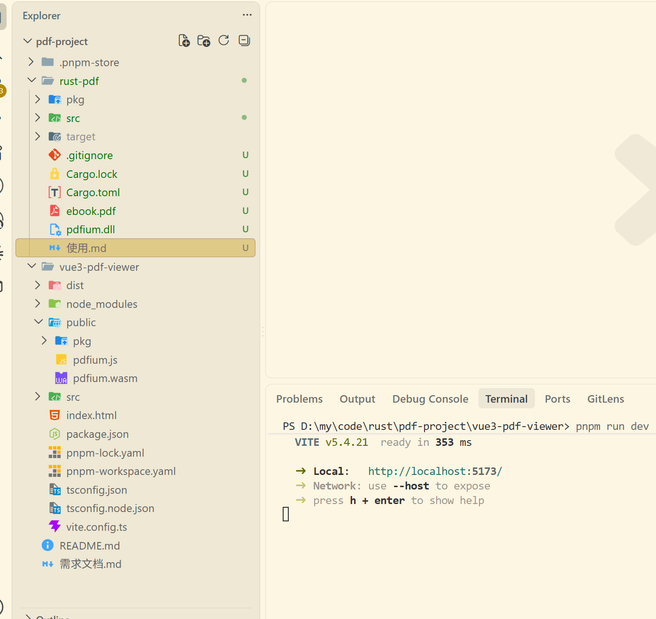656x619 pixels.
Task: Expand the .pnpm-store folder
Action: [31, 62]
